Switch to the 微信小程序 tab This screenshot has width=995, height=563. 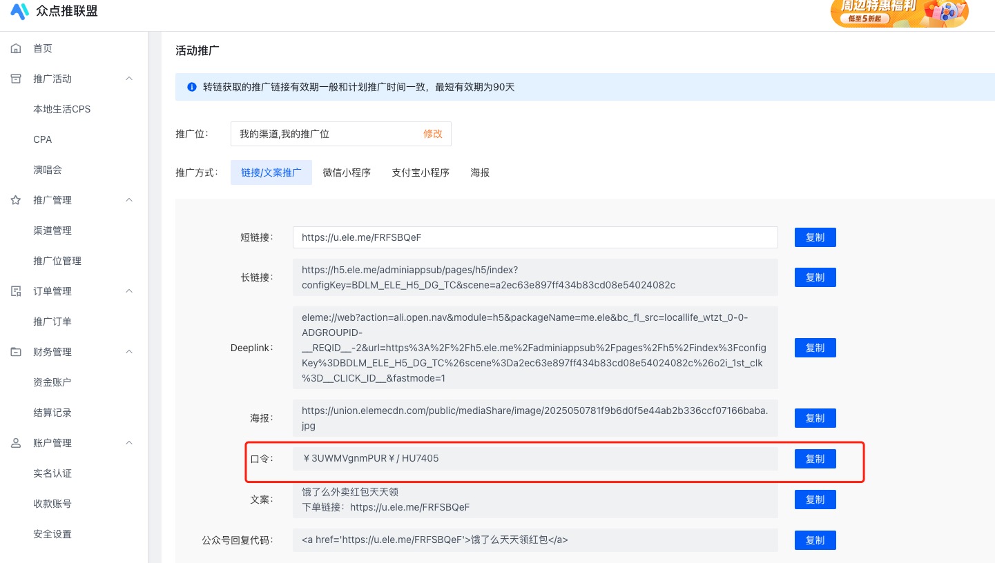tap(347, 172)
